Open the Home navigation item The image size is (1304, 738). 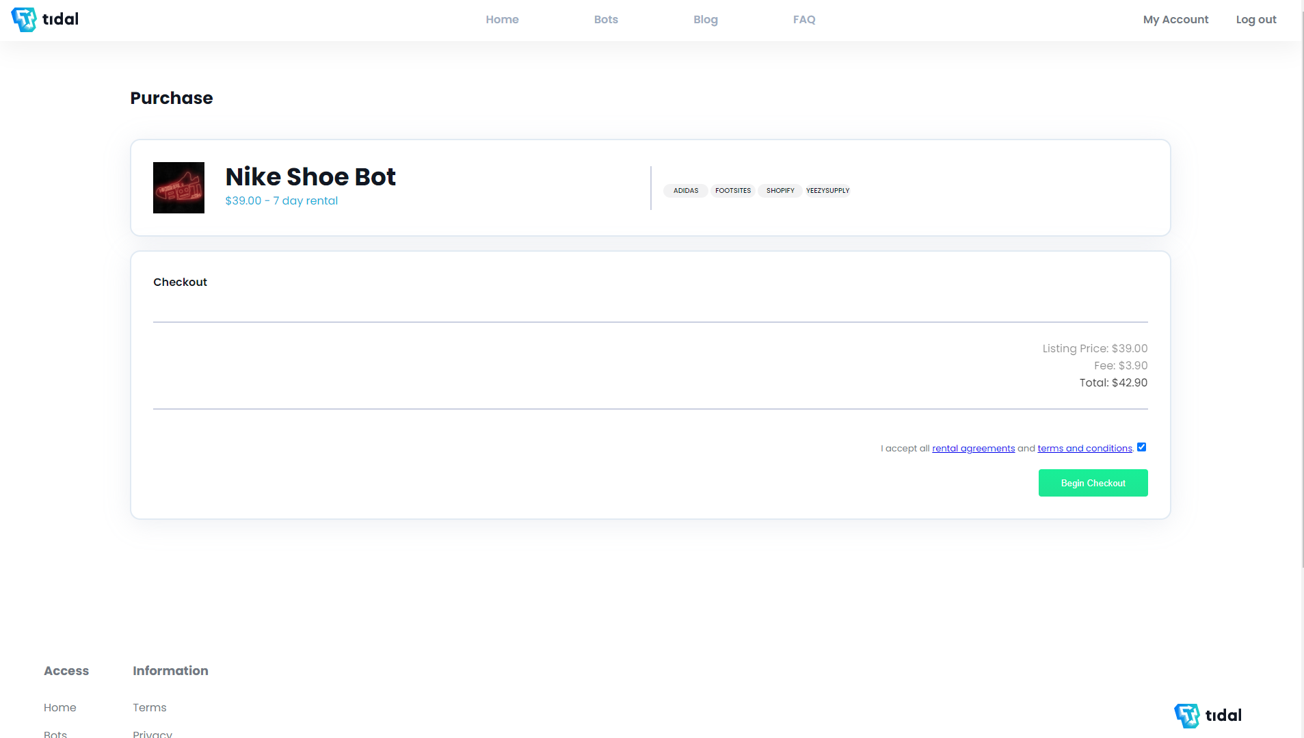pyautogui.click(x=502, y=20)
